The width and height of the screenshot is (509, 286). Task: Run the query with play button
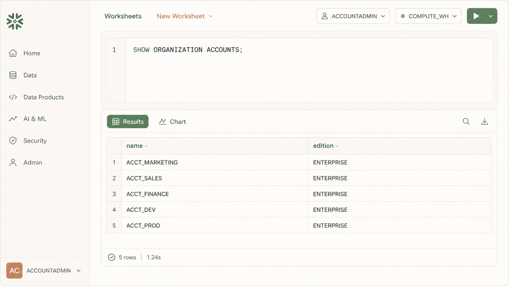(x=476, y=16)
